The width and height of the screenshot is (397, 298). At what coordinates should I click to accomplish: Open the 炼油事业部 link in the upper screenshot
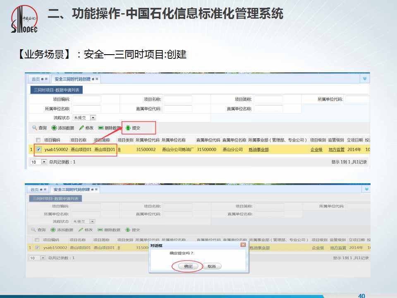[258, 150]
